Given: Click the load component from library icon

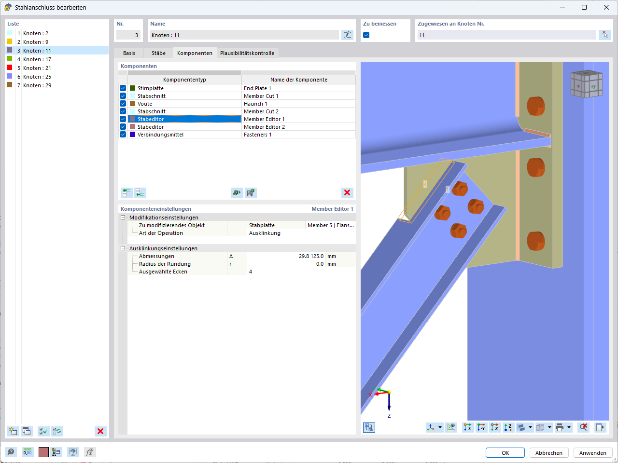Looking at the screenshot, I should coord(237,192).
